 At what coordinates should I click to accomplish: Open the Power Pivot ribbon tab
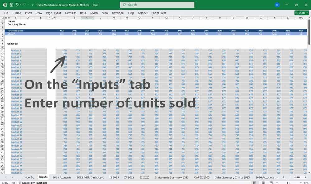[x=159, y=13]
